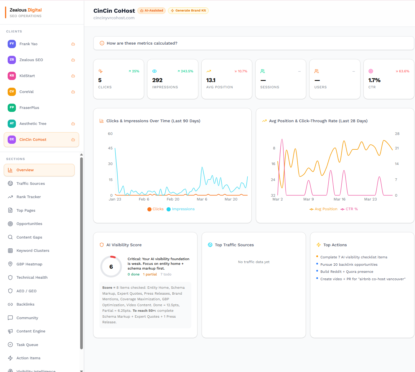Open the Opportunities section

[29, 223]
